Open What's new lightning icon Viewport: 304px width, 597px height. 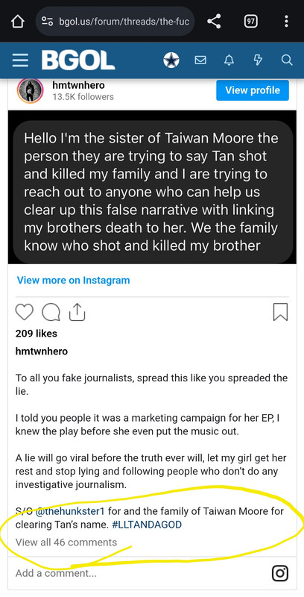pyautogui.click(x=258, y=60)
